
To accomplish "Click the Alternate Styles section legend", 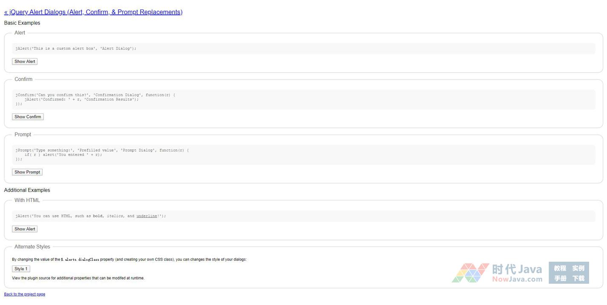I will [x=32, y=247].
